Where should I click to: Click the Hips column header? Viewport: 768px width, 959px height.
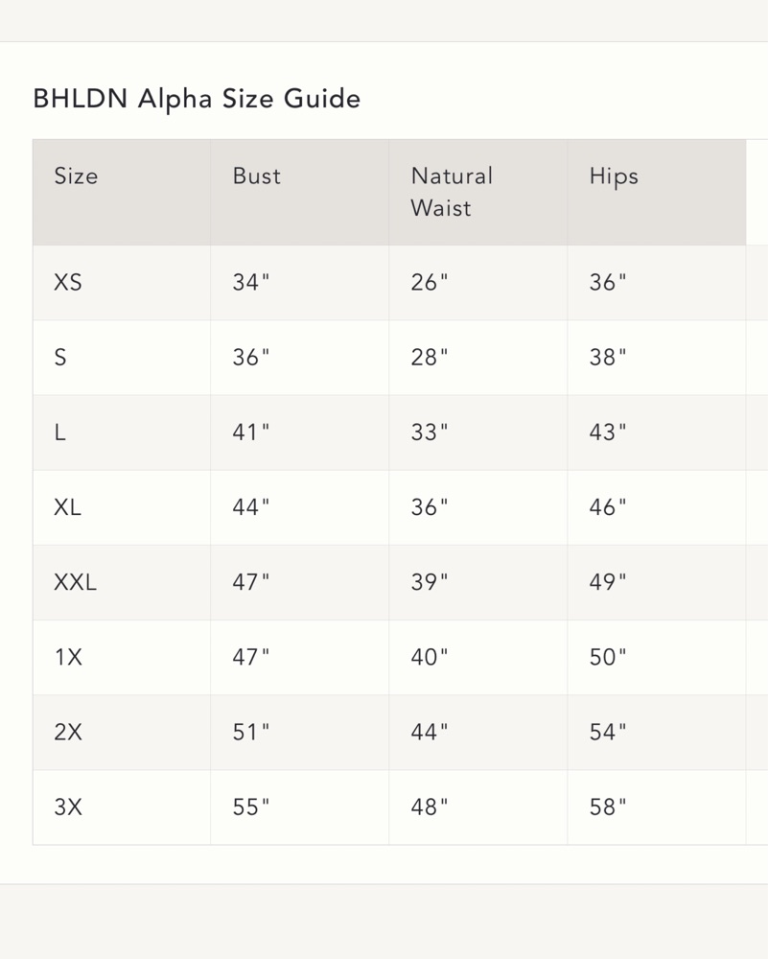pyautogui.click(x=614, y=177)
